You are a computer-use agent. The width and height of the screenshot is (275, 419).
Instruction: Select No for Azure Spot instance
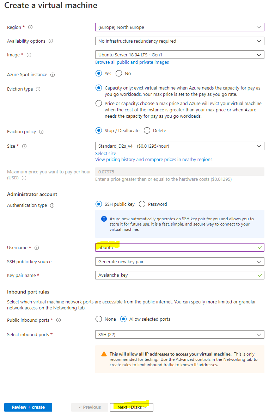119,74
